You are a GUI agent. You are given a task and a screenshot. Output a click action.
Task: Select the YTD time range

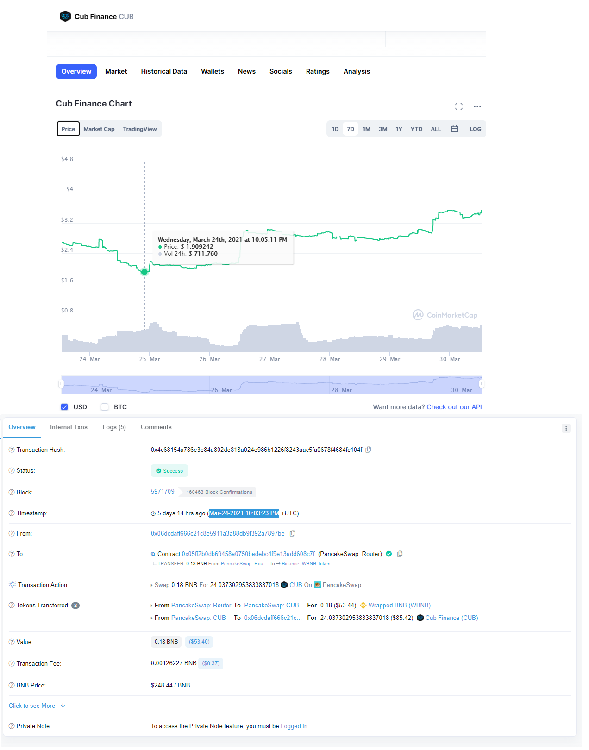point(416,129)
